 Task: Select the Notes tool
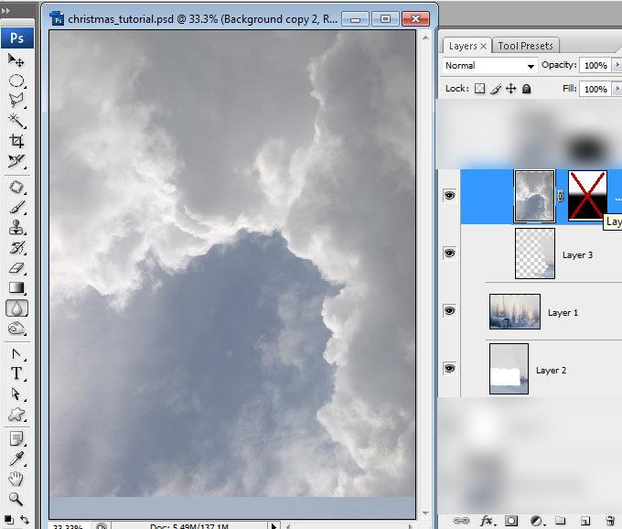click(16, 439)
